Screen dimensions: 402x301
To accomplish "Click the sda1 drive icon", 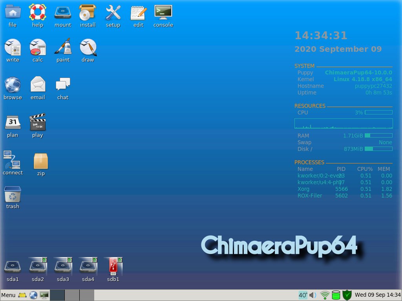I will pos(13,267).
